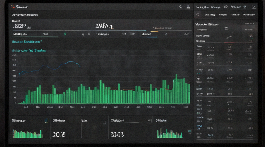Select the second tab in right panel tab row
The width and height of the screenshot is (265, 147).
coord(223,15)
